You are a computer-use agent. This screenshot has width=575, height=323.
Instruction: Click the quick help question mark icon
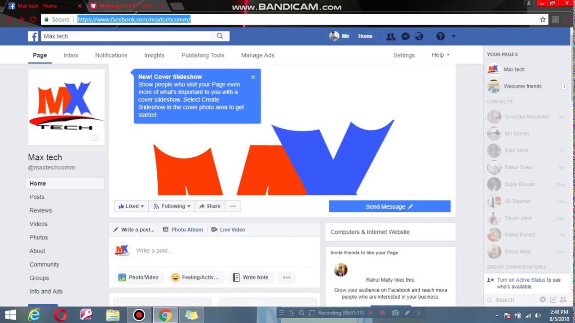click(x=440, y=36)
